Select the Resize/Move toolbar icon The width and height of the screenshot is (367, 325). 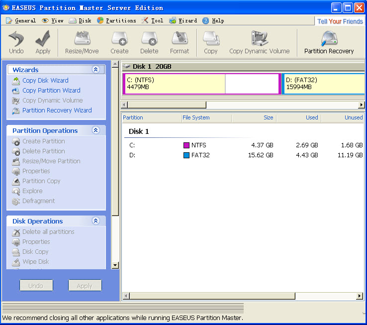point(82,39)
